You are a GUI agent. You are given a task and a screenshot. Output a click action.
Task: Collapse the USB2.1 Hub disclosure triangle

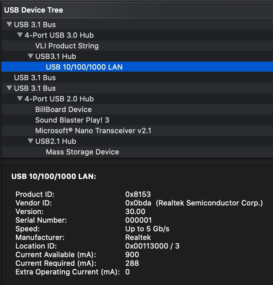point(31,141)
